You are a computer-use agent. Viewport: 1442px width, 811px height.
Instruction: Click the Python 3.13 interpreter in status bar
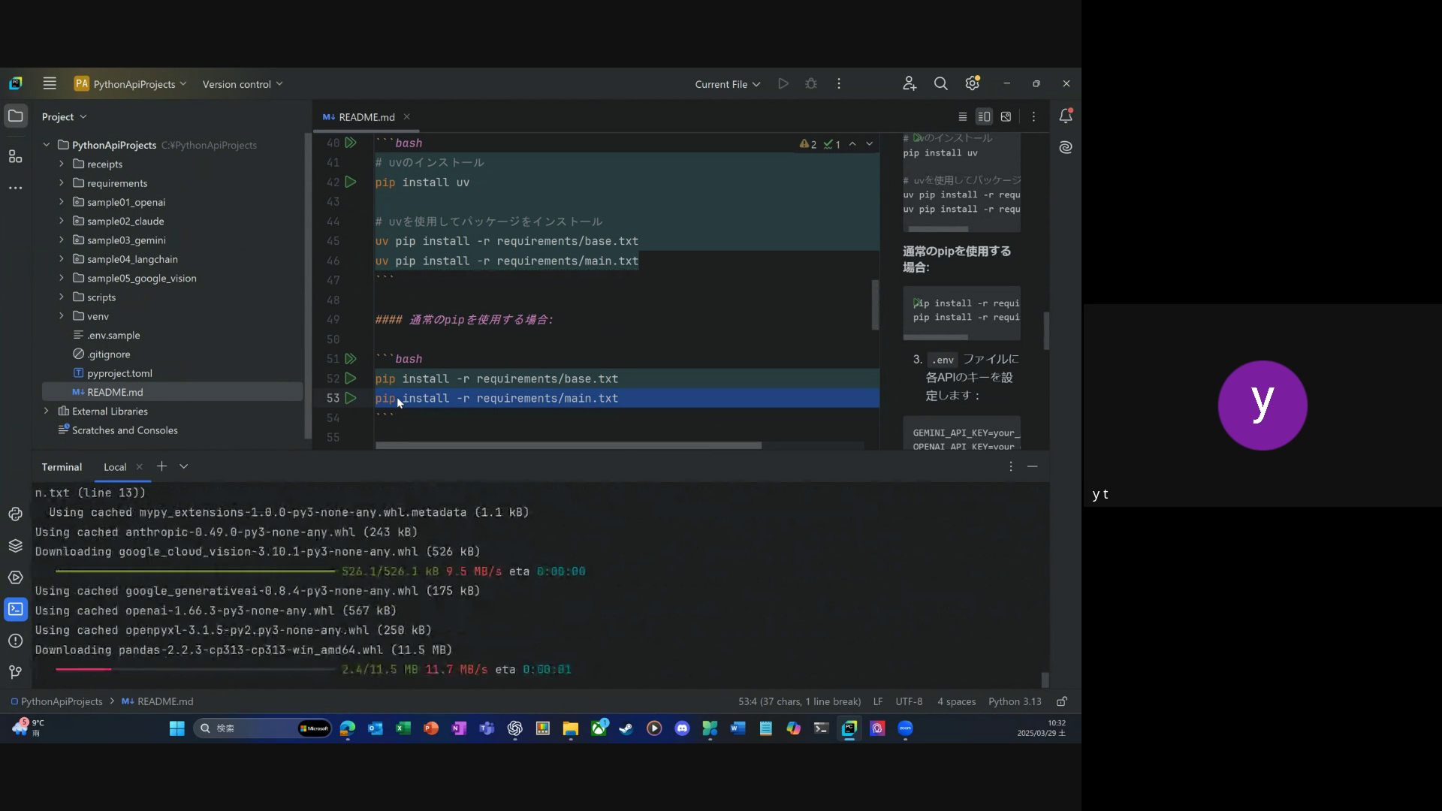pyautogui.click(x=1015, y=701)
